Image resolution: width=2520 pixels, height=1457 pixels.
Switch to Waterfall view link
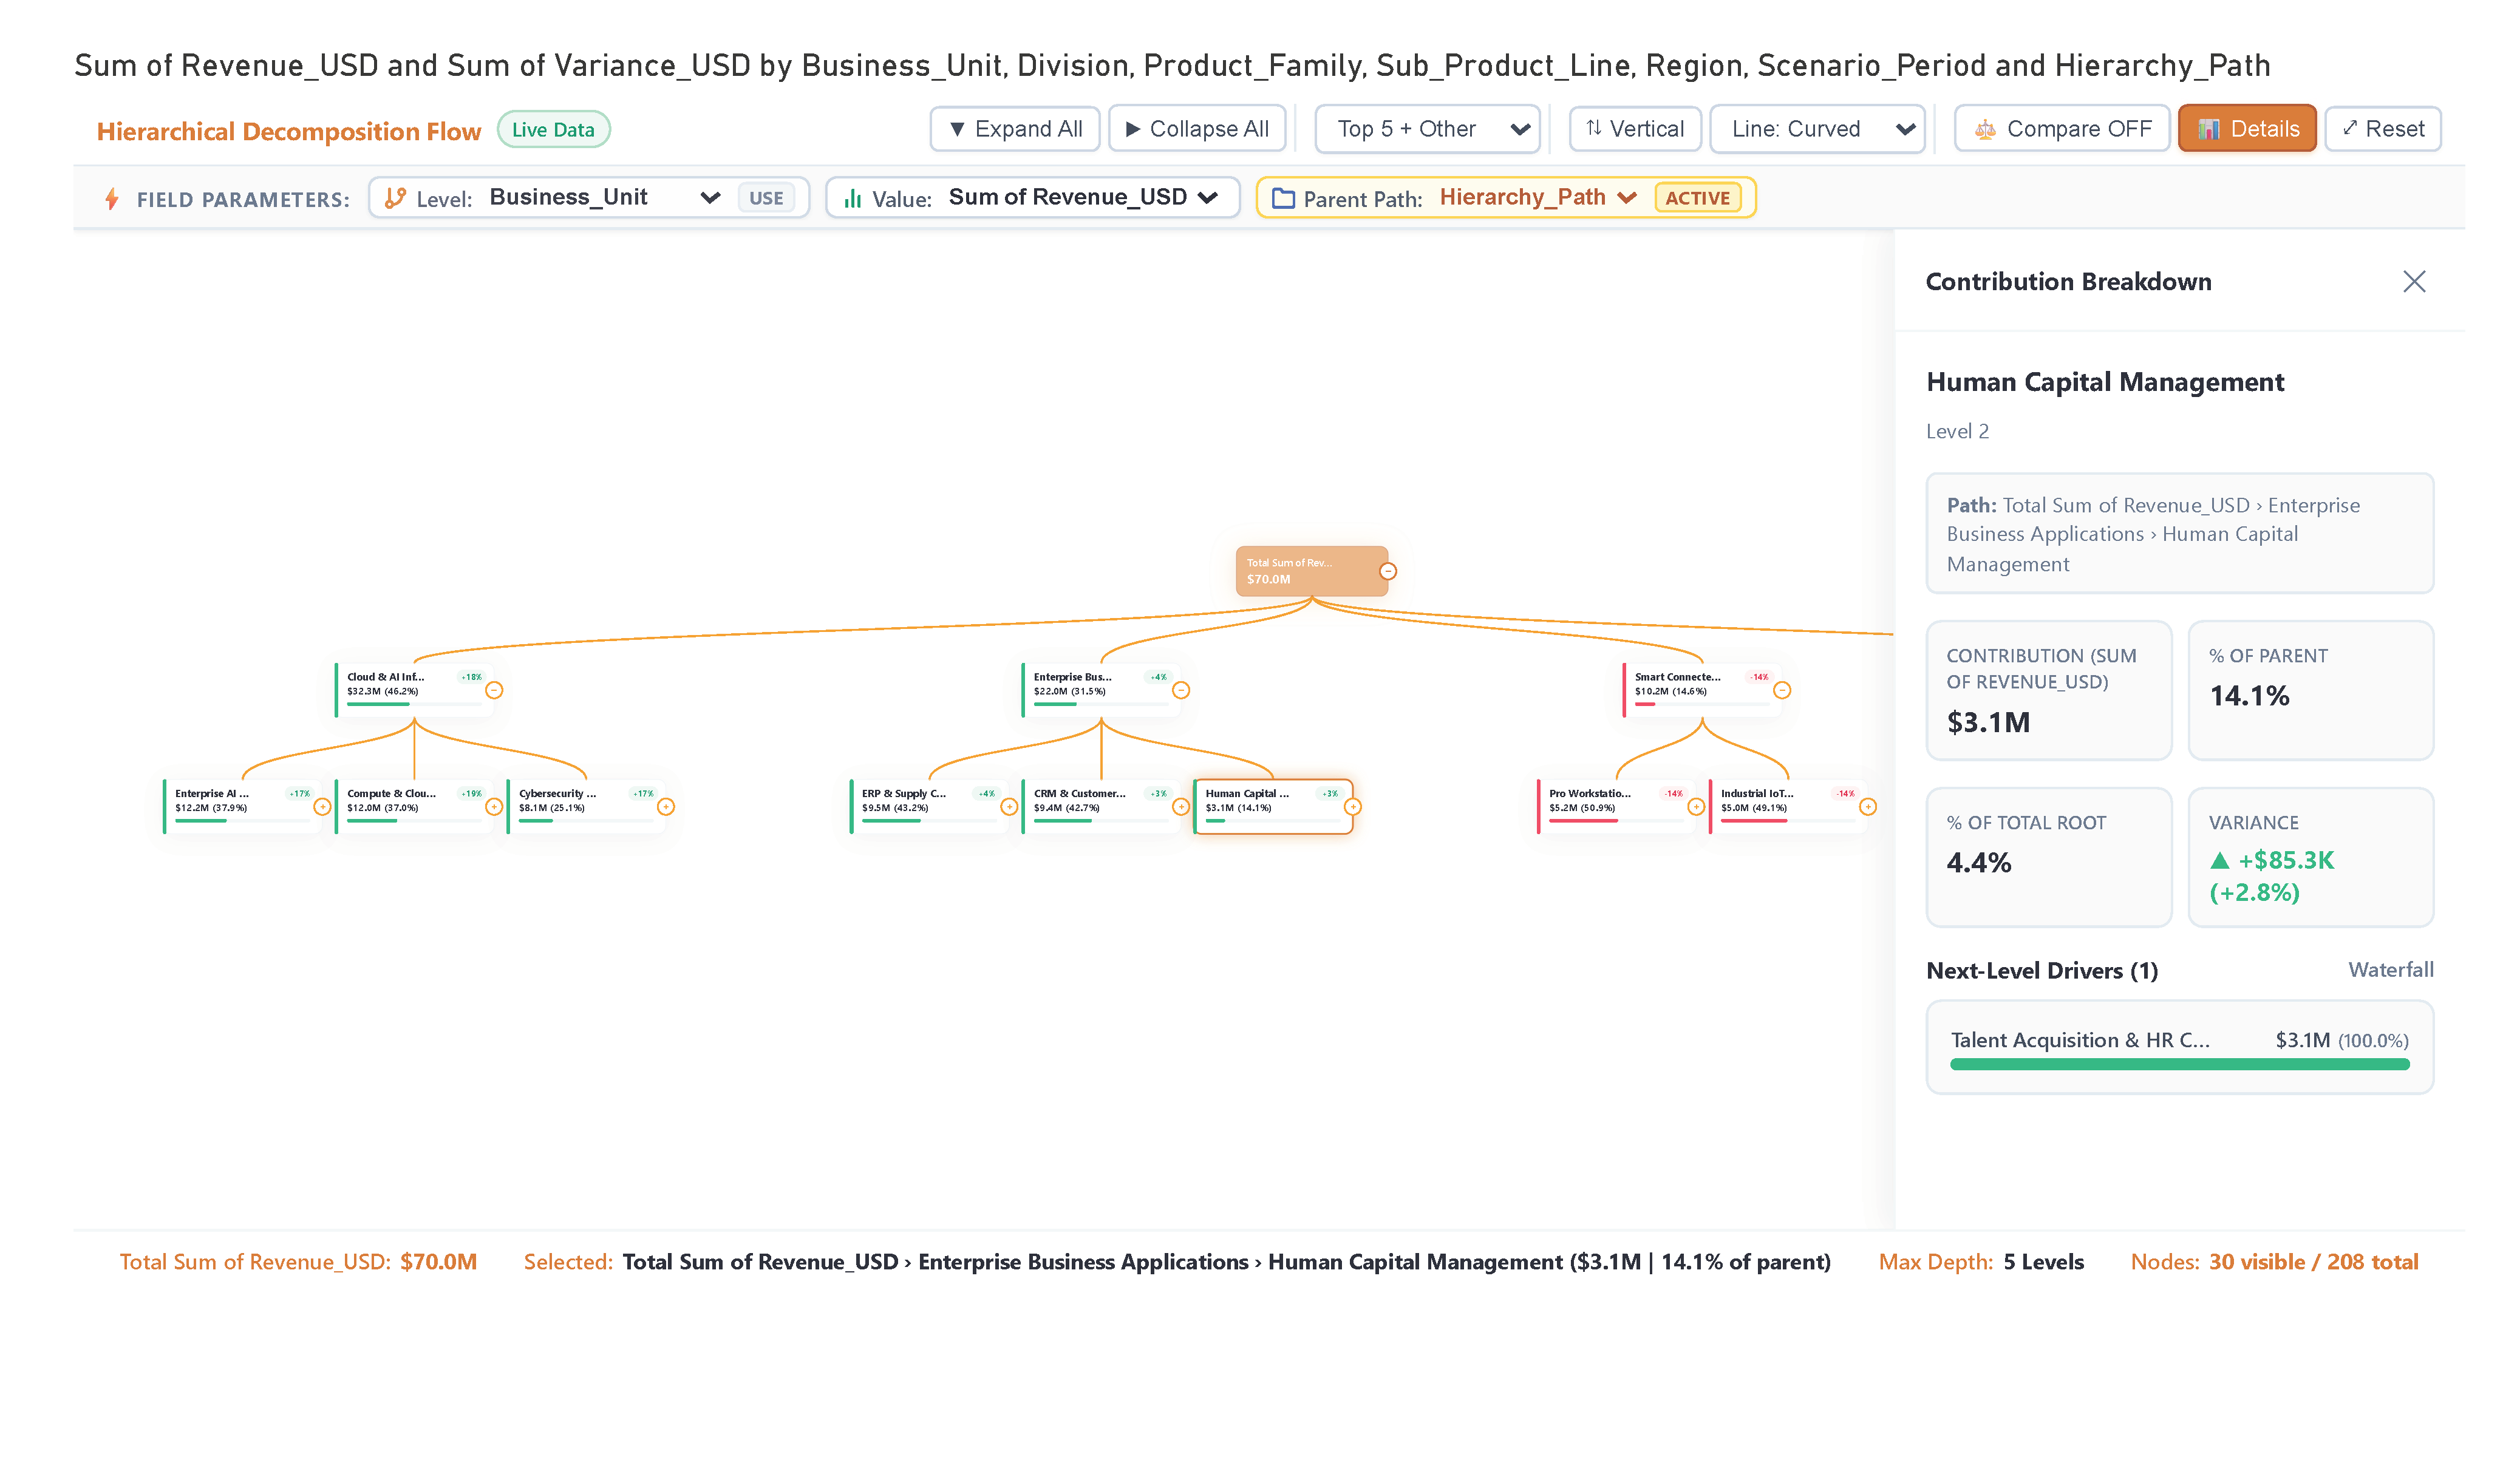(2390, 969)
